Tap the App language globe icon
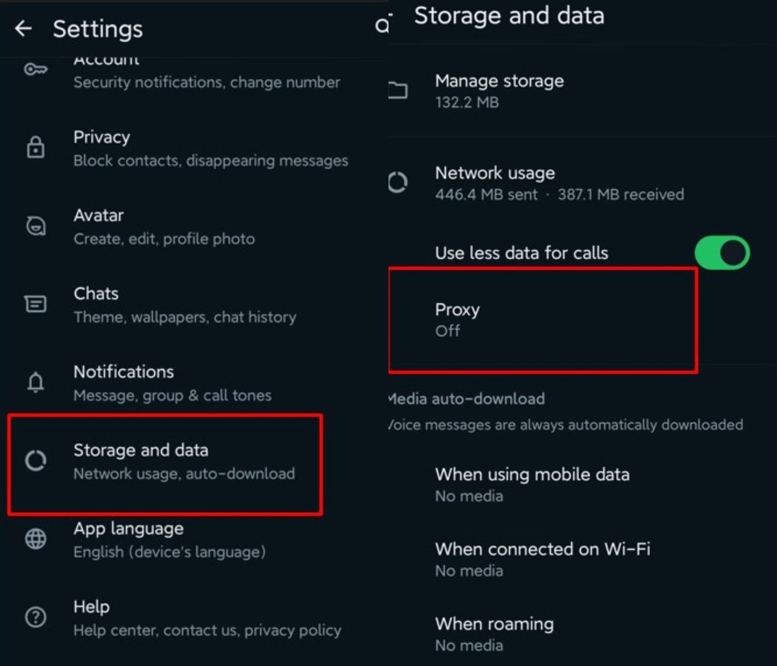 (x=35, y=539)
